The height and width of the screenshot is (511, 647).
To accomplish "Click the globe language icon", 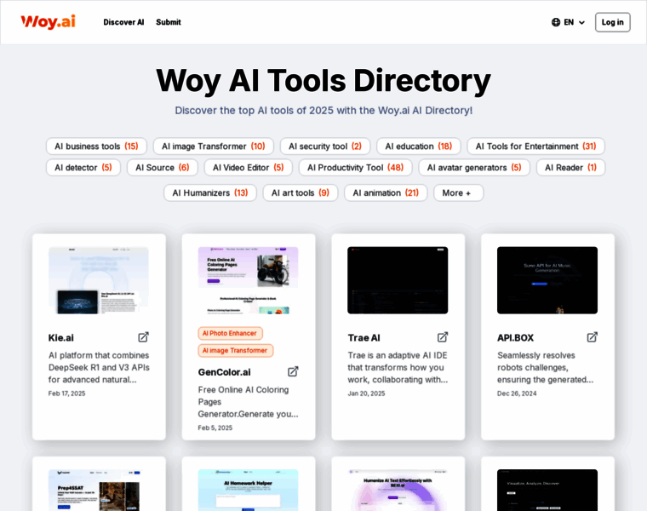I will point(556,22).
